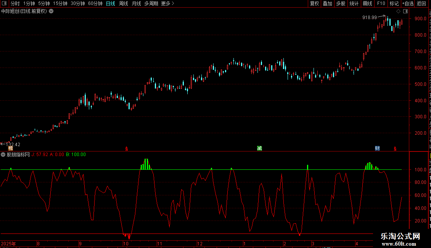Click the 132.42 low price label

tap(13, 144)
